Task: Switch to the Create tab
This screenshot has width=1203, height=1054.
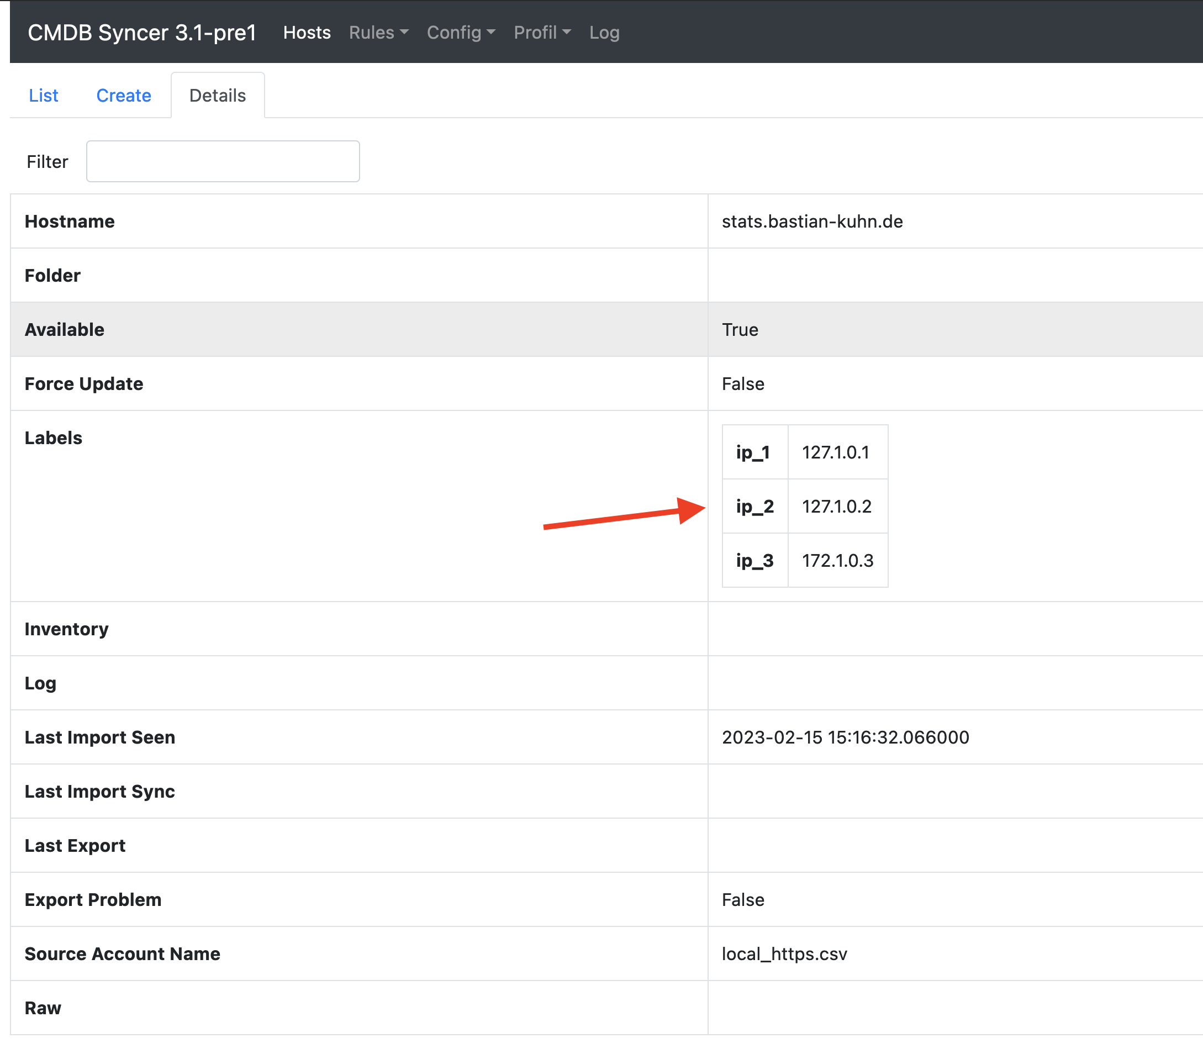Action: (x=124, y=95)
